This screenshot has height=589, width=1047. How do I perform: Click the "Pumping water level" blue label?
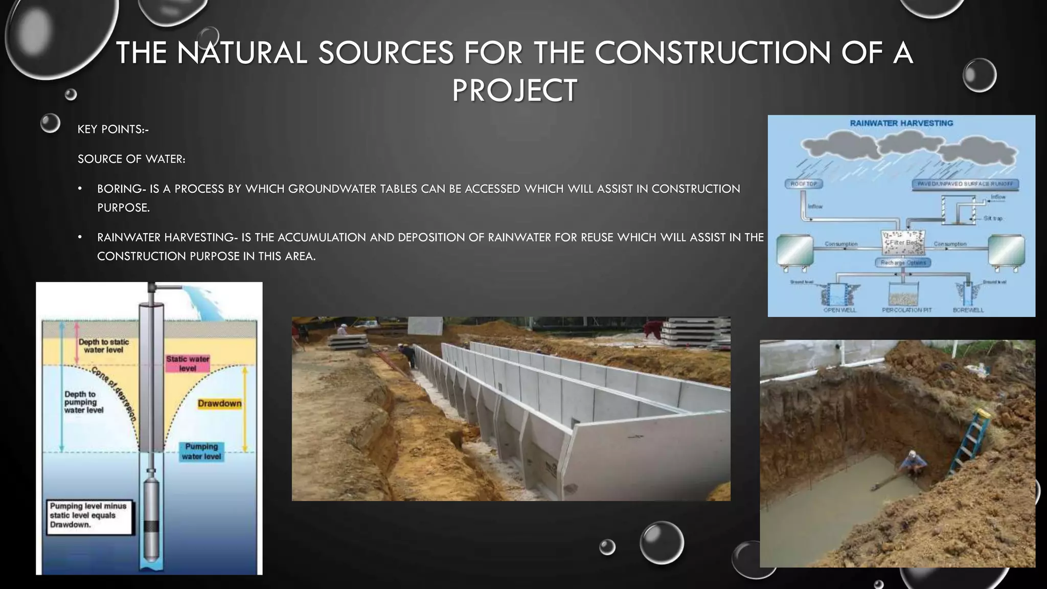coord(201,451)
